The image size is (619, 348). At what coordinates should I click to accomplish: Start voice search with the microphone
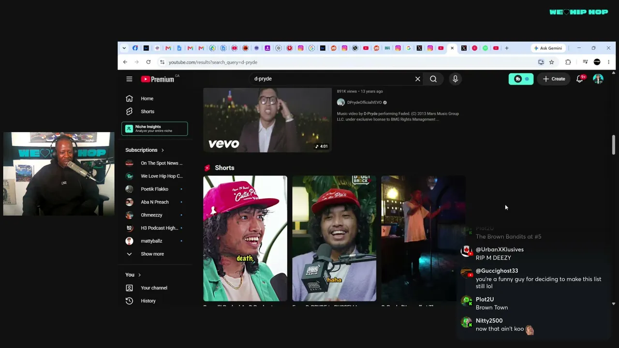pyautogui.click(x=455, y=79)
